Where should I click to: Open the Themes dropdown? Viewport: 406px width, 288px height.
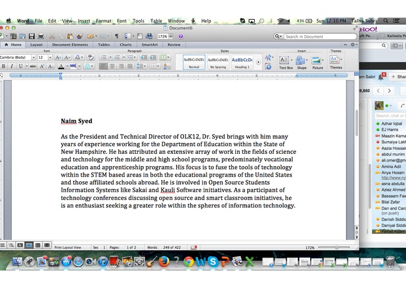[x=336, y=62]
